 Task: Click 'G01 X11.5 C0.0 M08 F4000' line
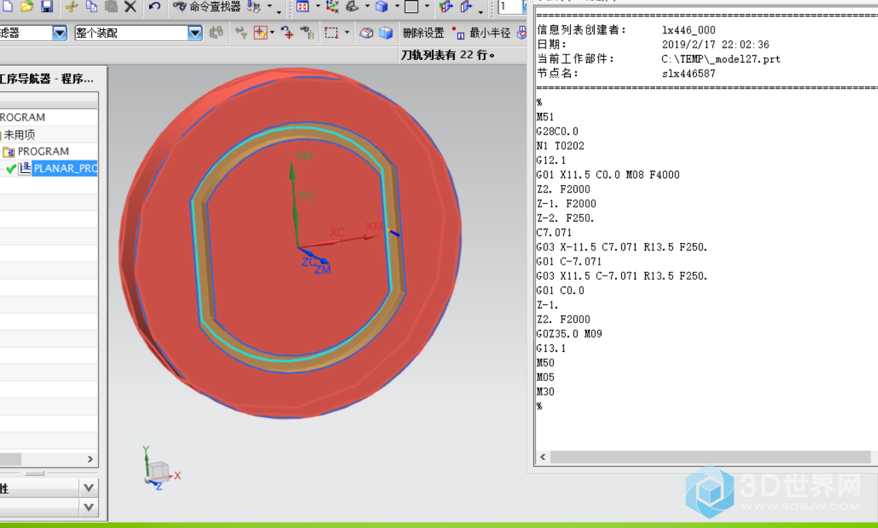tap(608, 175)
